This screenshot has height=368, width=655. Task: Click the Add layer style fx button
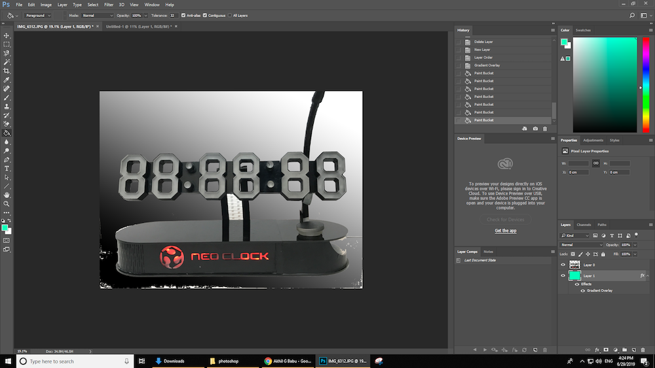click(597, 350)
